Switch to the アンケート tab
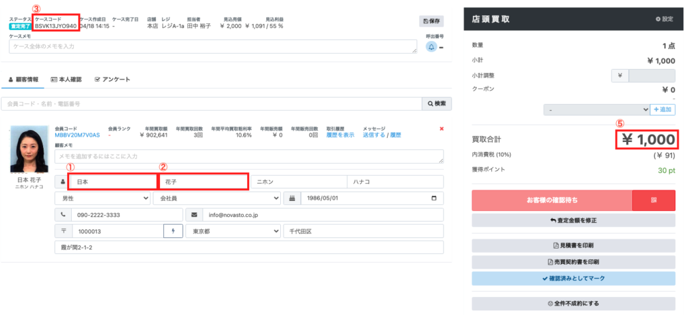Viewport: 688px width, 315px height. (112, 80)
